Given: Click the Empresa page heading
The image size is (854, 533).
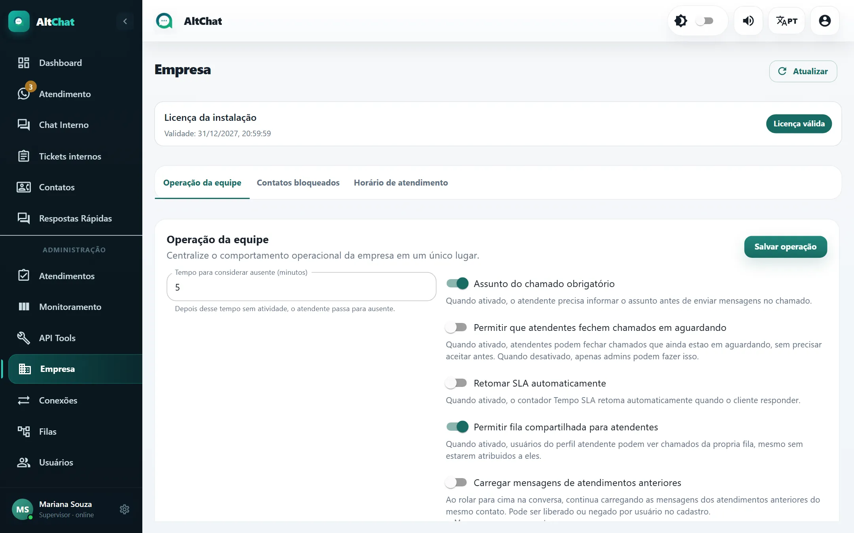Looking at the screenshot, I should tap(183, 70).
